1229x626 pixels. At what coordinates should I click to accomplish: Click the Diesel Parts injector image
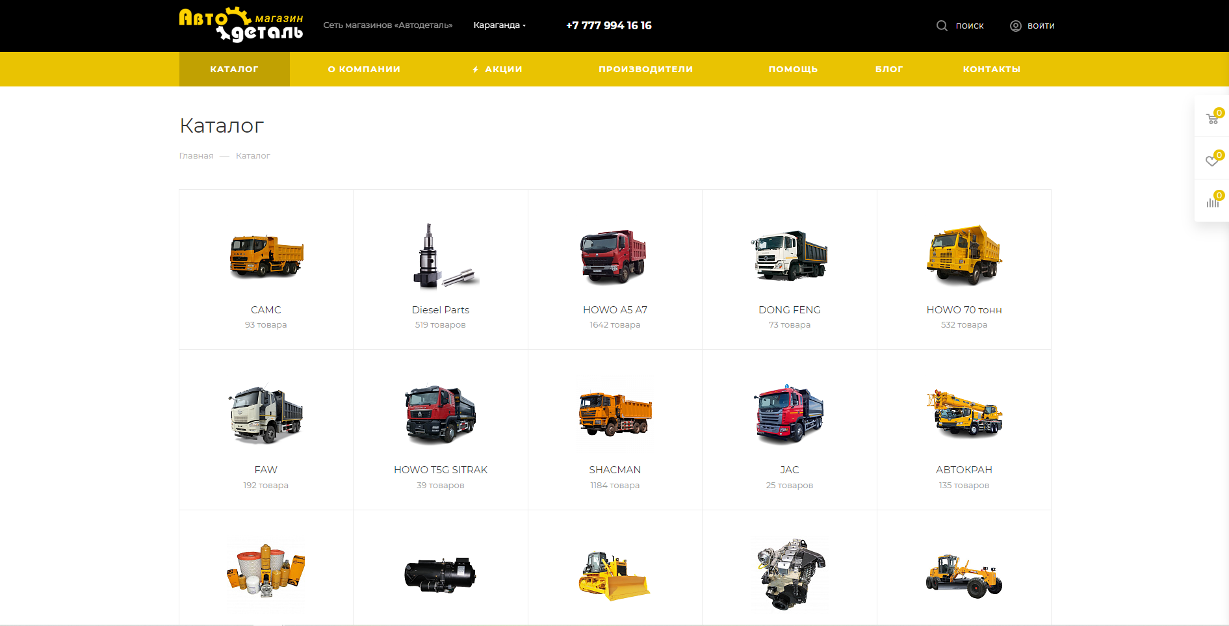[445, 255]
